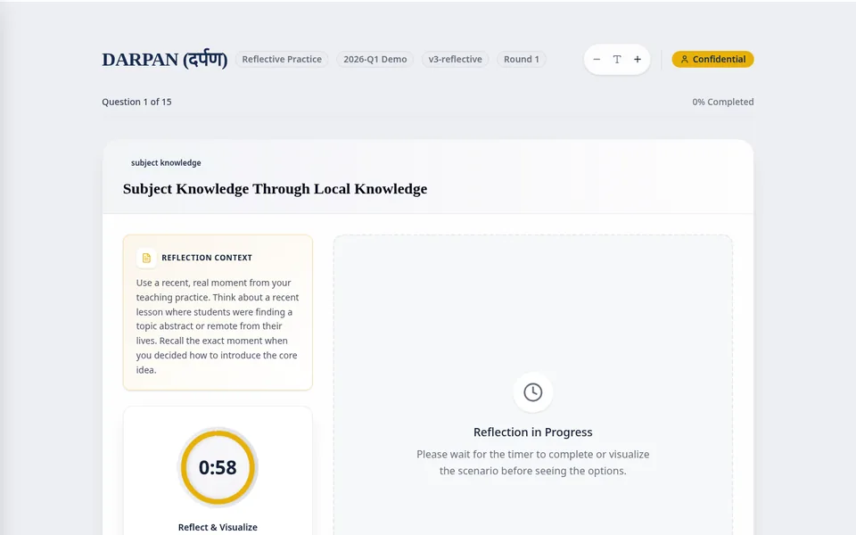Click the Reflection in Progress title

pos(533,432)
